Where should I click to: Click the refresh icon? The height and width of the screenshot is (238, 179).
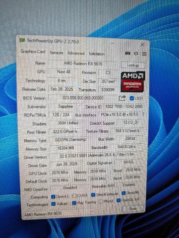coord(136,54)
